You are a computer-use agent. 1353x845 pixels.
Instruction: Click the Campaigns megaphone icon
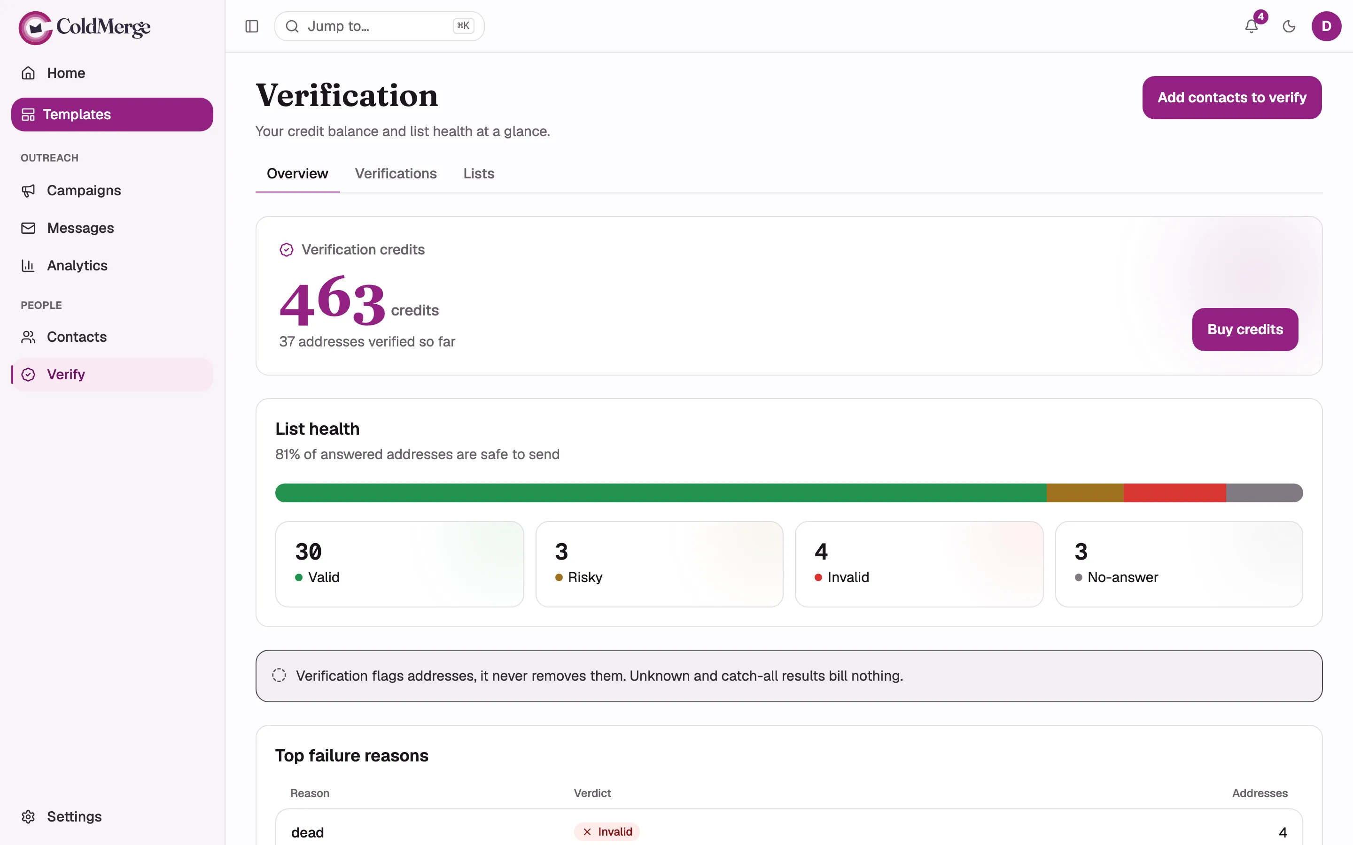pyautogui.click(x=28, y=191)
